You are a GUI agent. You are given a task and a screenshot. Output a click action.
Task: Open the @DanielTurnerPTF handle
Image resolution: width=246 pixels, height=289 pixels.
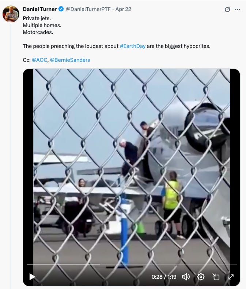coord(88,9)
